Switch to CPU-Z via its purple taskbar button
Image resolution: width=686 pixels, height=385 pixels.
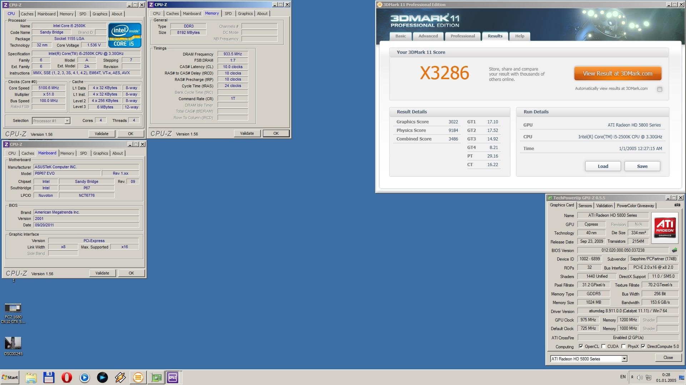173,377
